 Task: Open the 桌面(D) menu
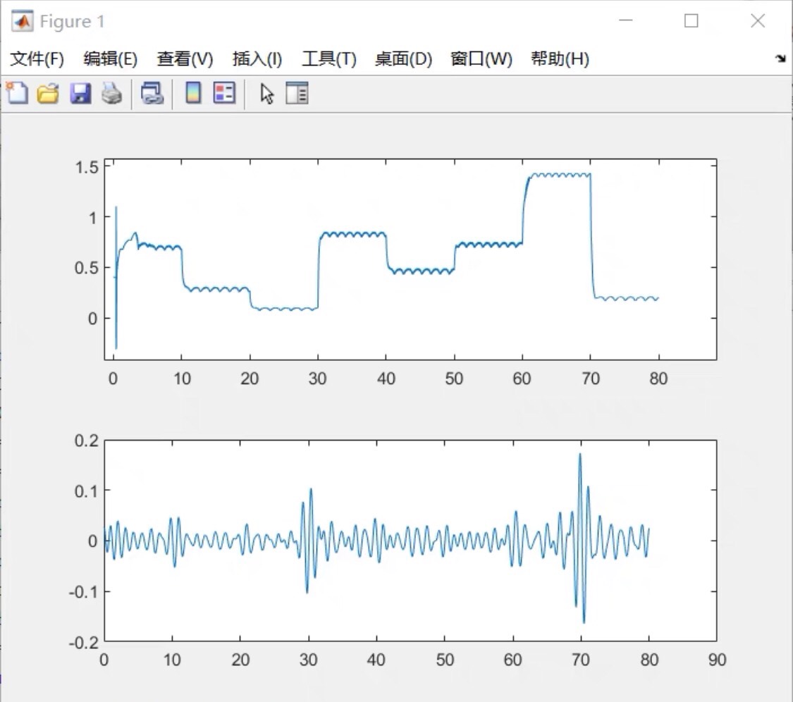pos(403,58)
